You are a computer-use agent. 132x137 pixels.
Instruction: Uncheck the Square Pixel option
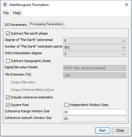[x=8, y=105]
